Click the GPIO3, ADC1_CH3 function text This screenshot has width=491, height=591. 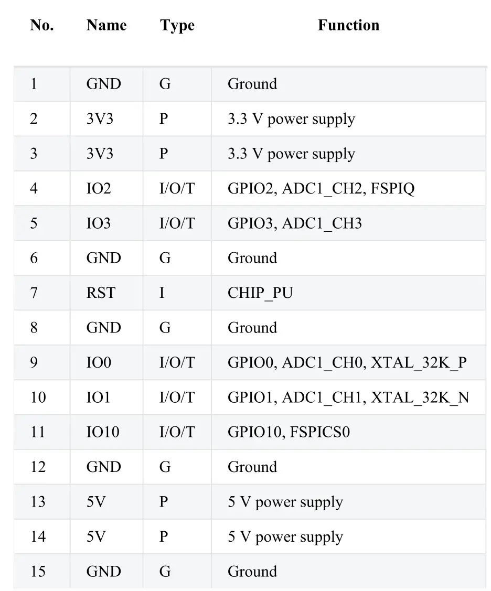(x=295, y=223)
